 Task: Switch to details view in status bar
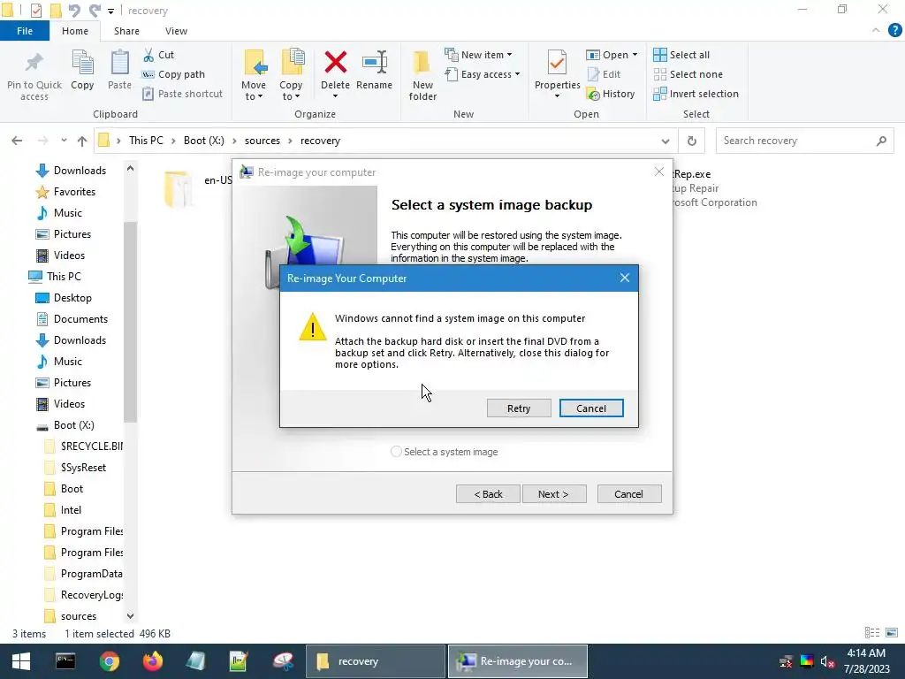pos(872,633)
